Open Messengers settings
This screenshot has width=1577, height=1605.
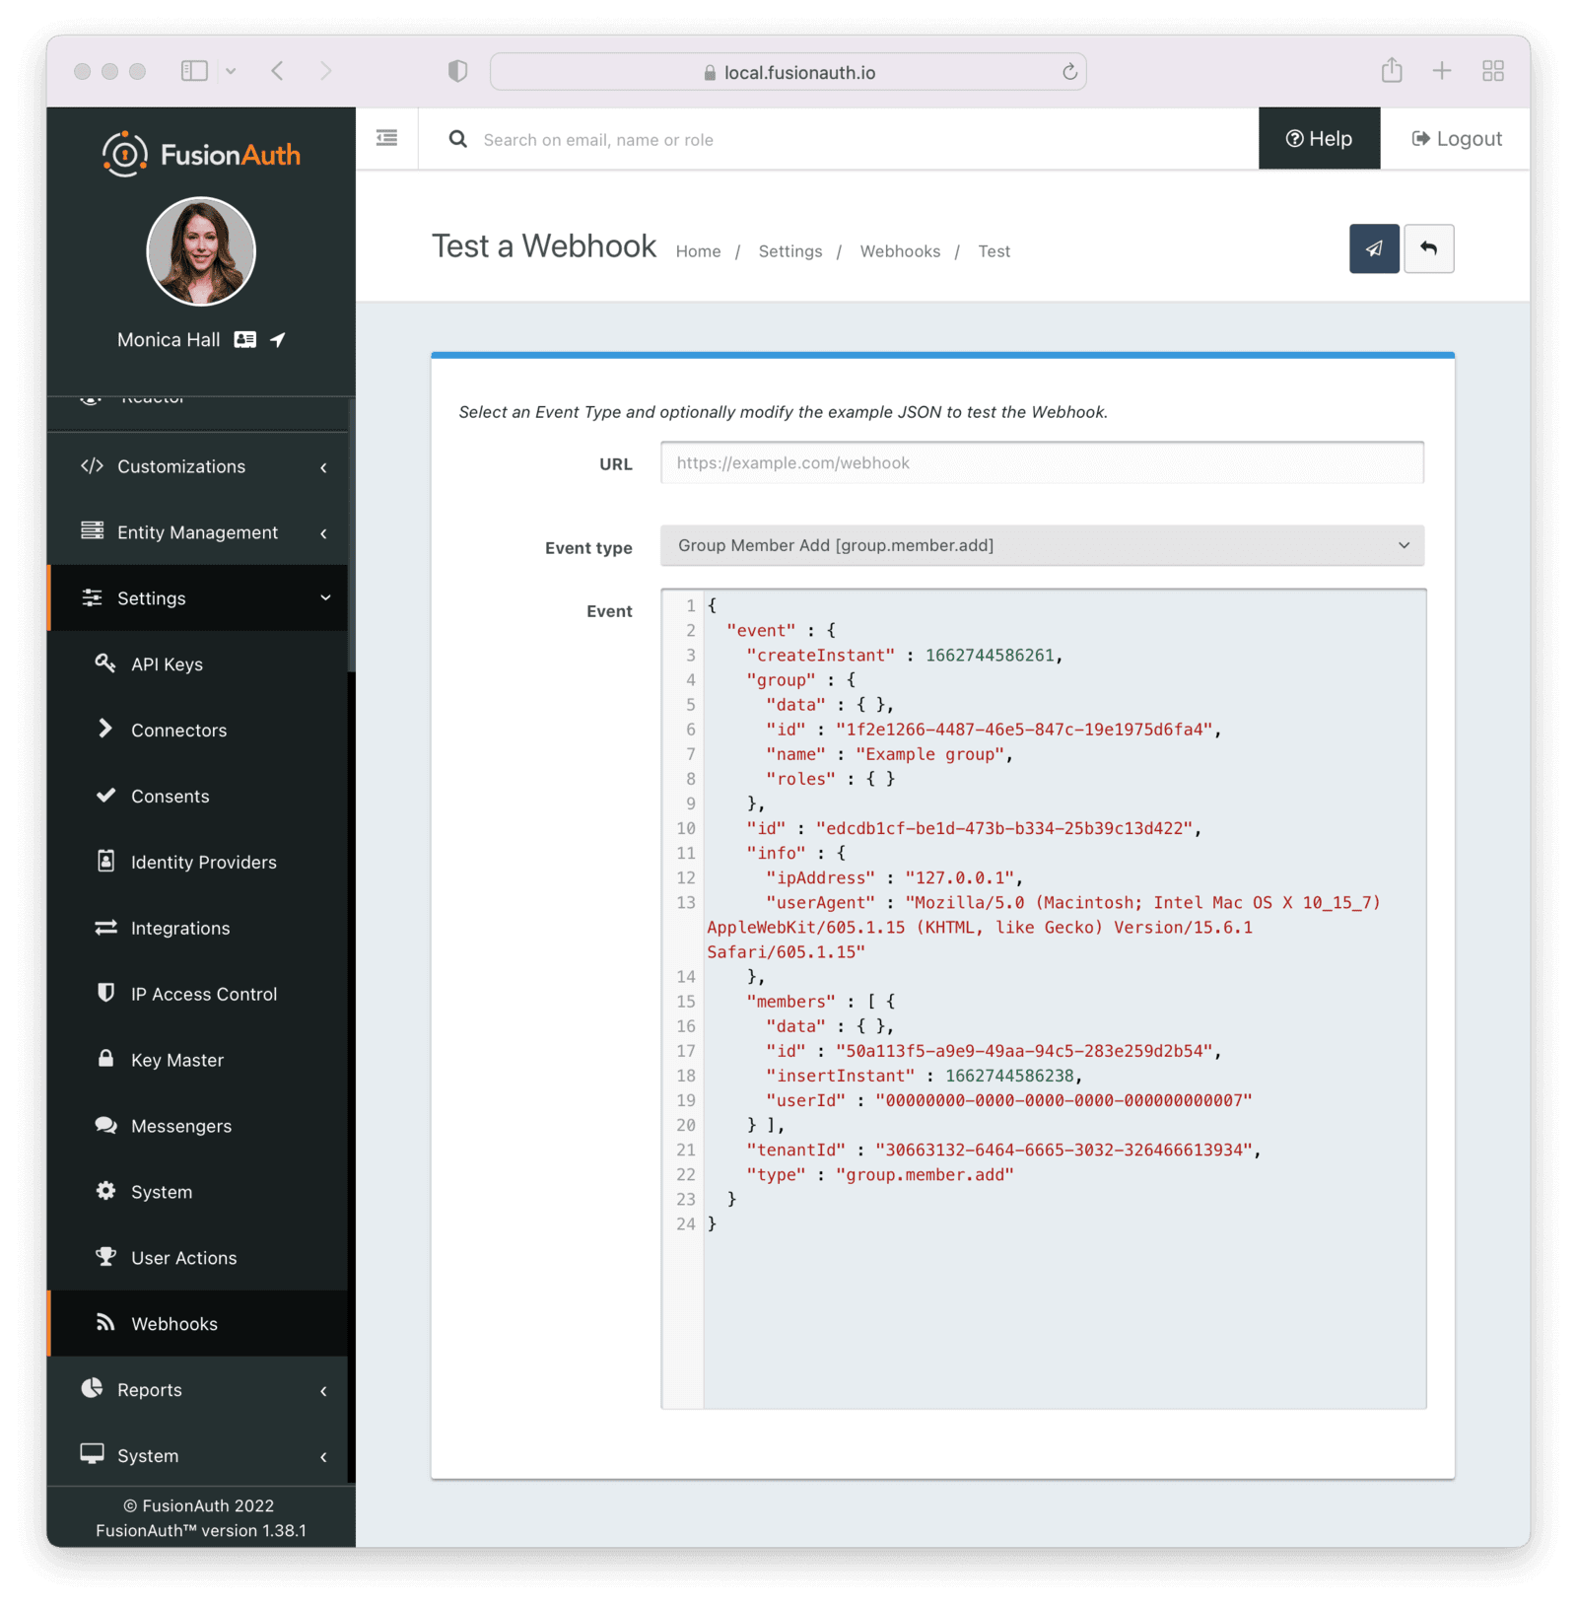[197, 1127]
